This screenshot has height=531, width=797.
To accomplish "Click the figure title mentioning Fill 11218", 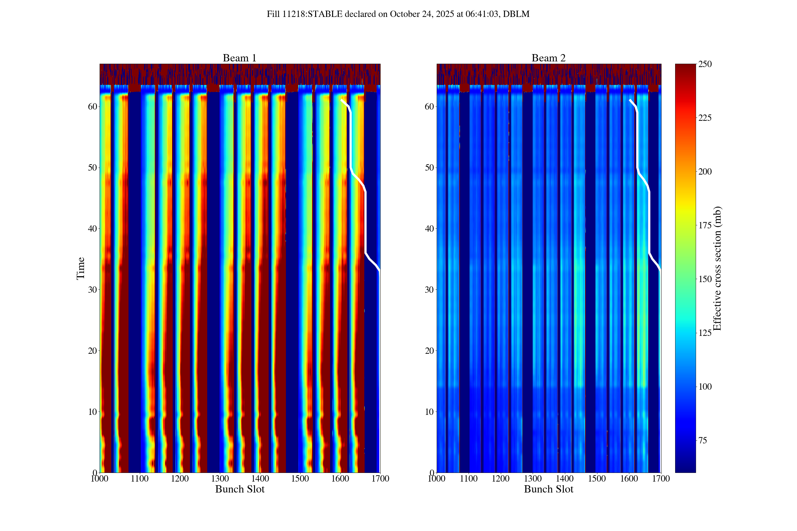I will coord(398,14).
